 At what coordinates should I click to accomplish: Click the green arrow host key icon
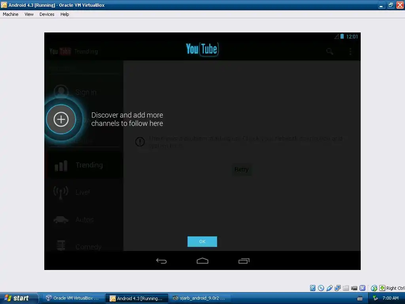(382, 288)
